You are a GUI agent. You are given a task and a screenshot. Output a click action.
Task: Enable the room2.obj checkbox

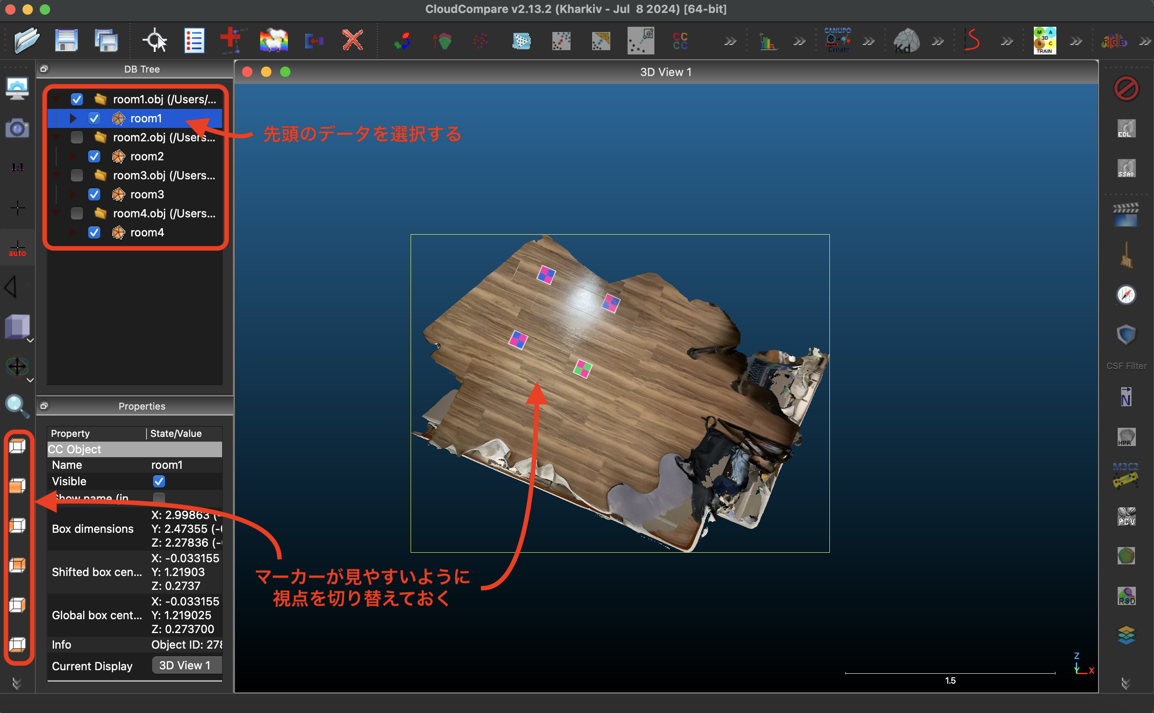pos(77,137)
